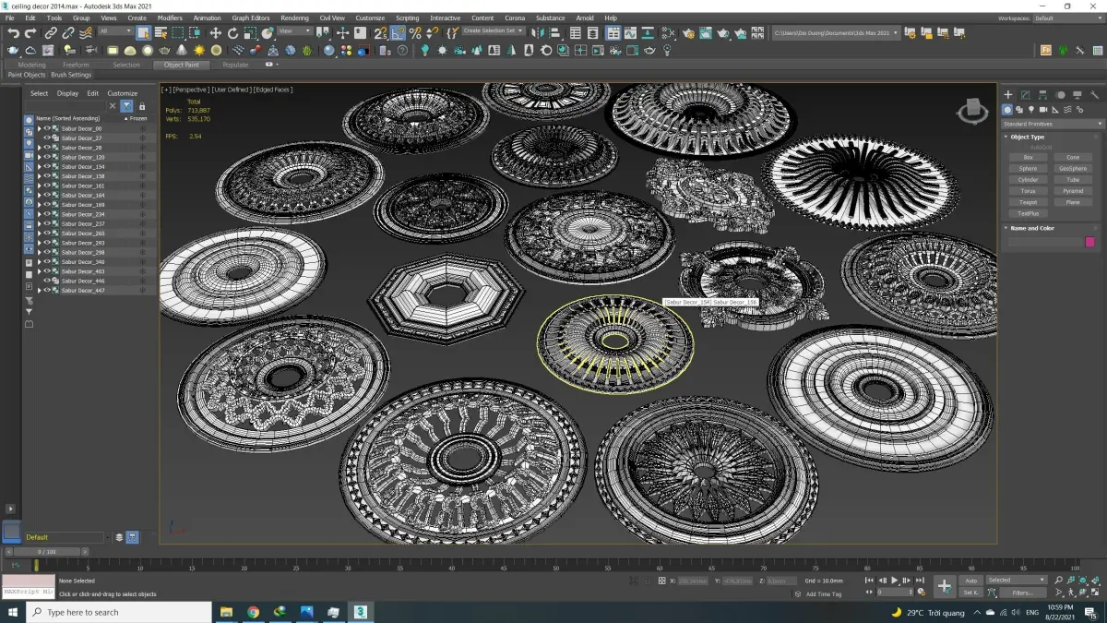Click the Pyramid primitive button
The image size is (1107, 623).
pos(1073,191)
